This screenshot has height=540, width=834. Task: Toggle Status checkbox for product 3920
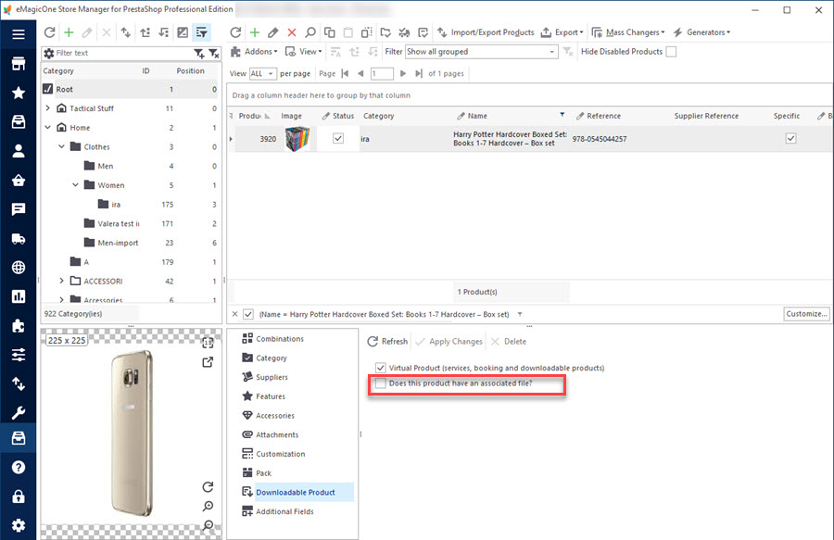[337, 138]
